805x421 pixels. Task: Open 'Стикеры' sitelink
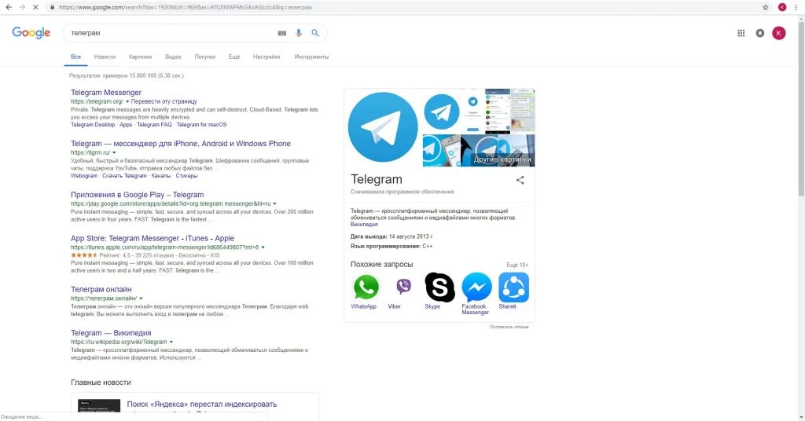pos(186,176)
